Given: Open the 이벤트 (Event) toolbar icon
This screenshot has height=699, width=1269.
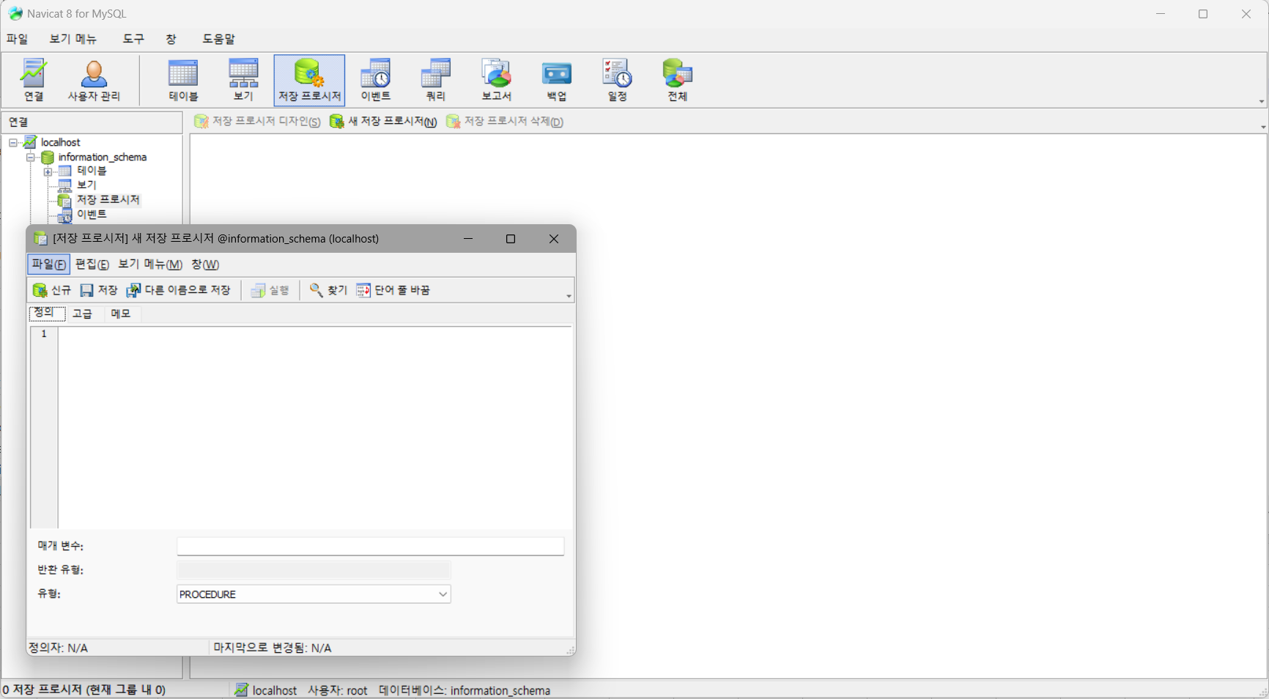Looking at the screenshot, I should (375, 79).
